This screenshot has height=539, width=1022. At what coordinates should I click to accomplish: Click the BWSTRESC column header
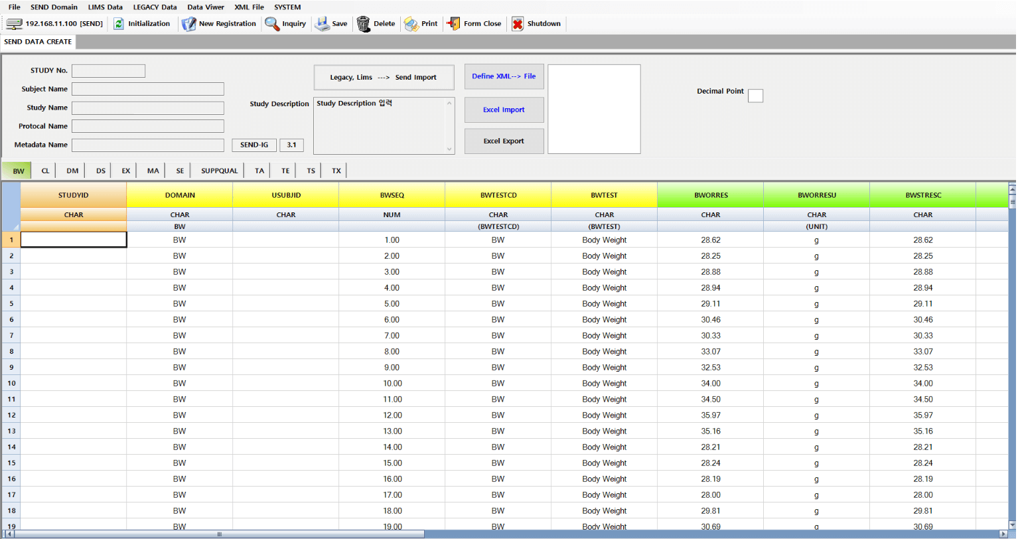(x=923, y=195)
